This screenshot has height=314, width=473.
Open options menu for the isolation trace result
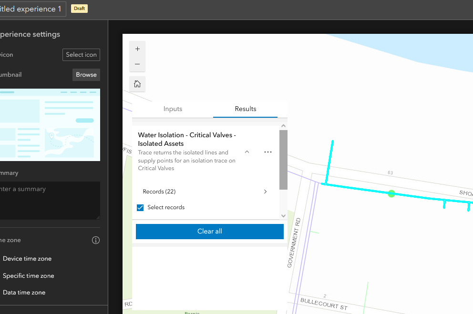pyautogui.click(x=267, y=152)
